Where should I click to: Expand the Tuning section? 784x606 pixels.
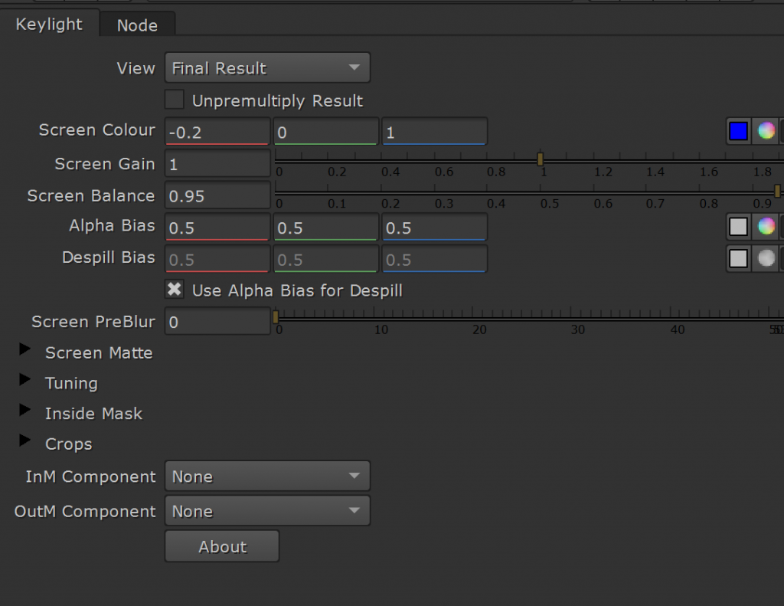click(x=24, y=380)
